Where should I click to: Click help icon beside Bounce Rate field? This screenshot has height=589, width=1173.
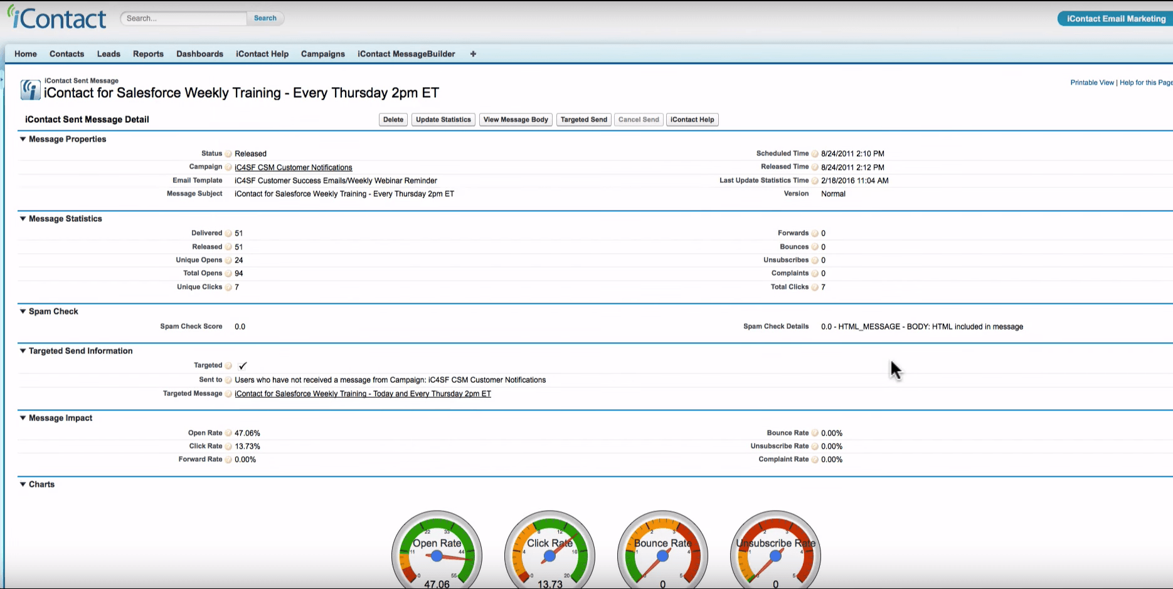click(815, 434)
